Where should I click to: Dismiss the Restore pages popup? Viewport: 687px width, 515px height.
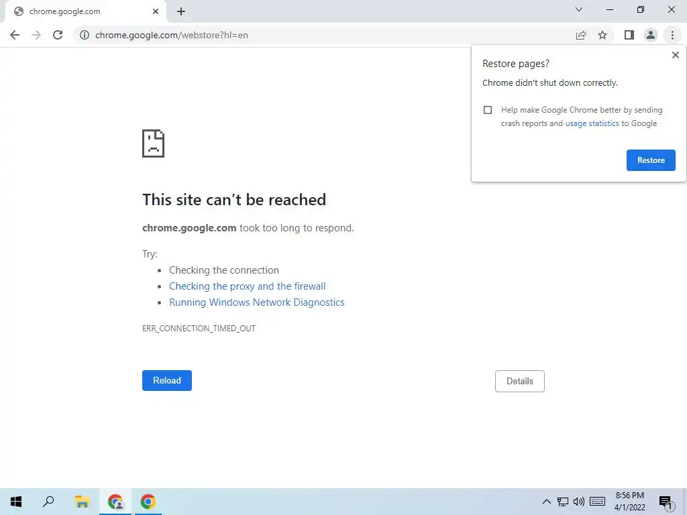click(x=675, y=55)
